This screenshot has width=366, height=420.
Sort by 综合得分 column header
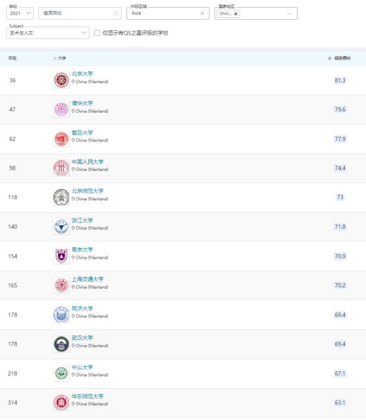click(x=339, y=58)
